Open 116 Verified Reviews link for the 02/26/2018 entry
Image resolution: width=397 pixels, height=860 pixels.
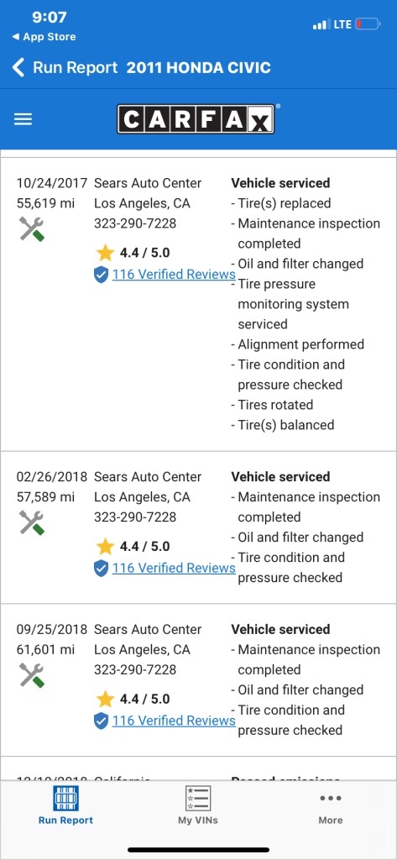(174, 569)
